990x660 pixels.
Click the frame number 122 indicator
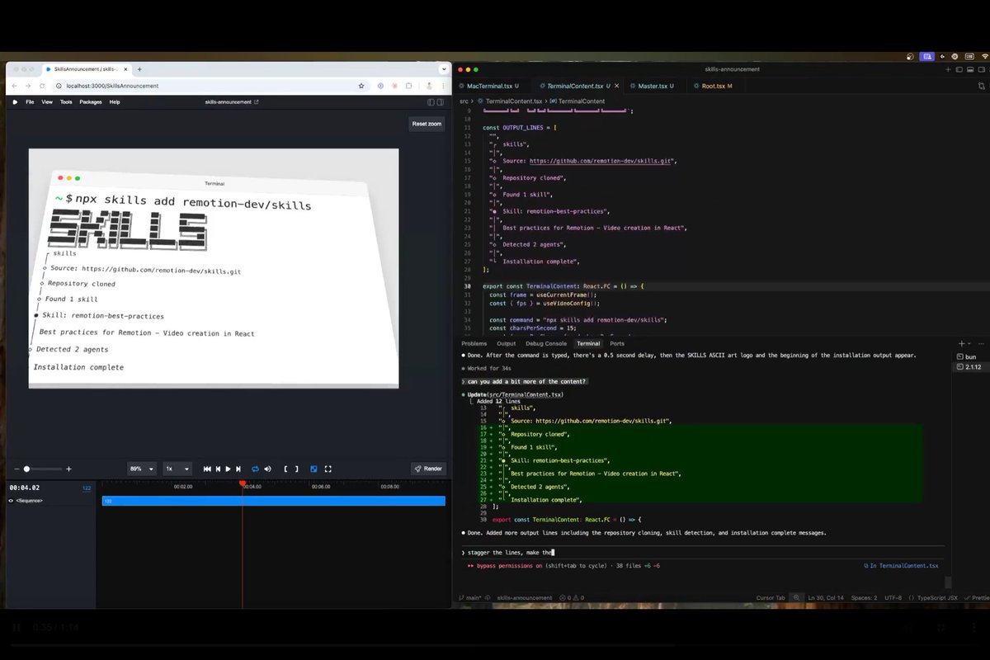87,488
